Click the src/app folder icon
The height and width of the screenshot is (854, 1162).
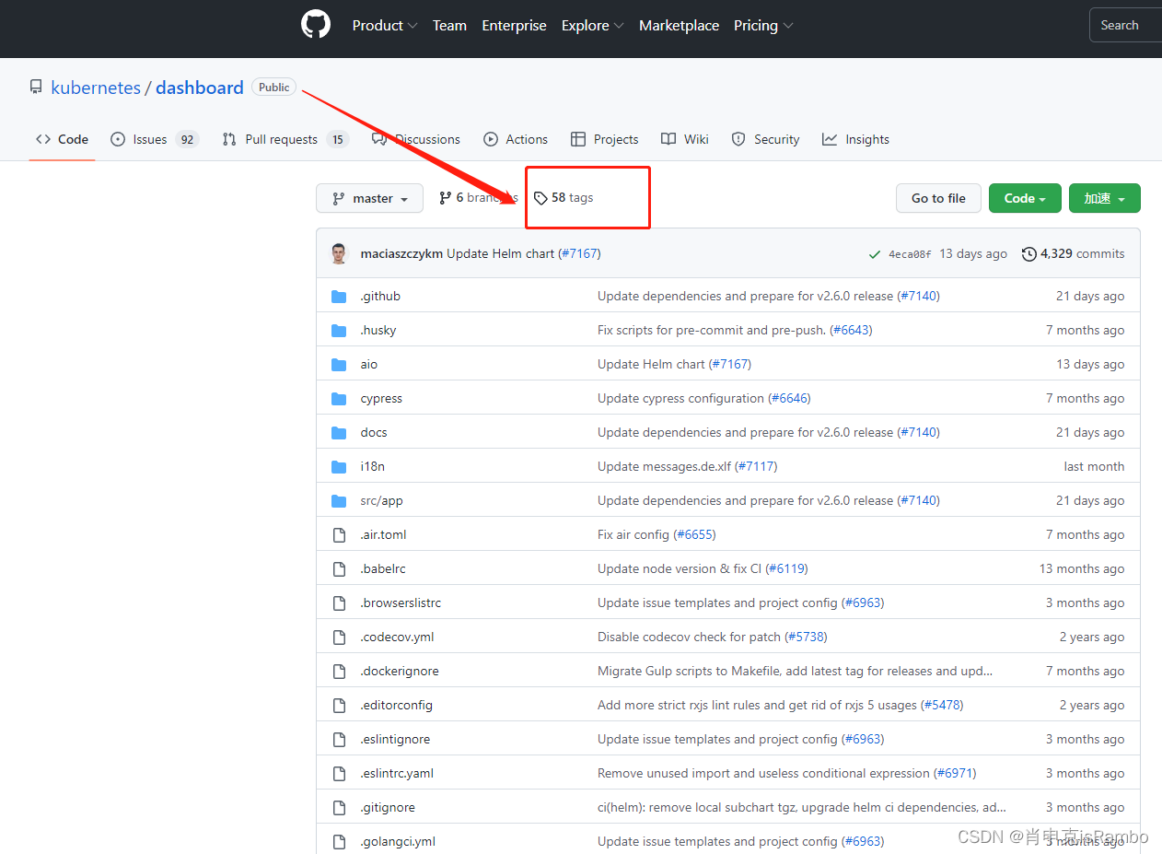click(339, 501)
